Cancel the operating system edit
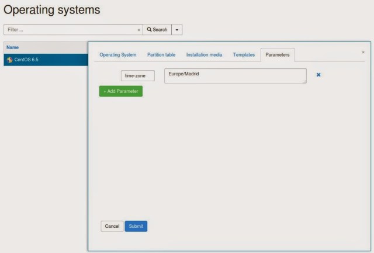Image resolution: width=374 pixels, height=253 pixels. coord(112,226)
